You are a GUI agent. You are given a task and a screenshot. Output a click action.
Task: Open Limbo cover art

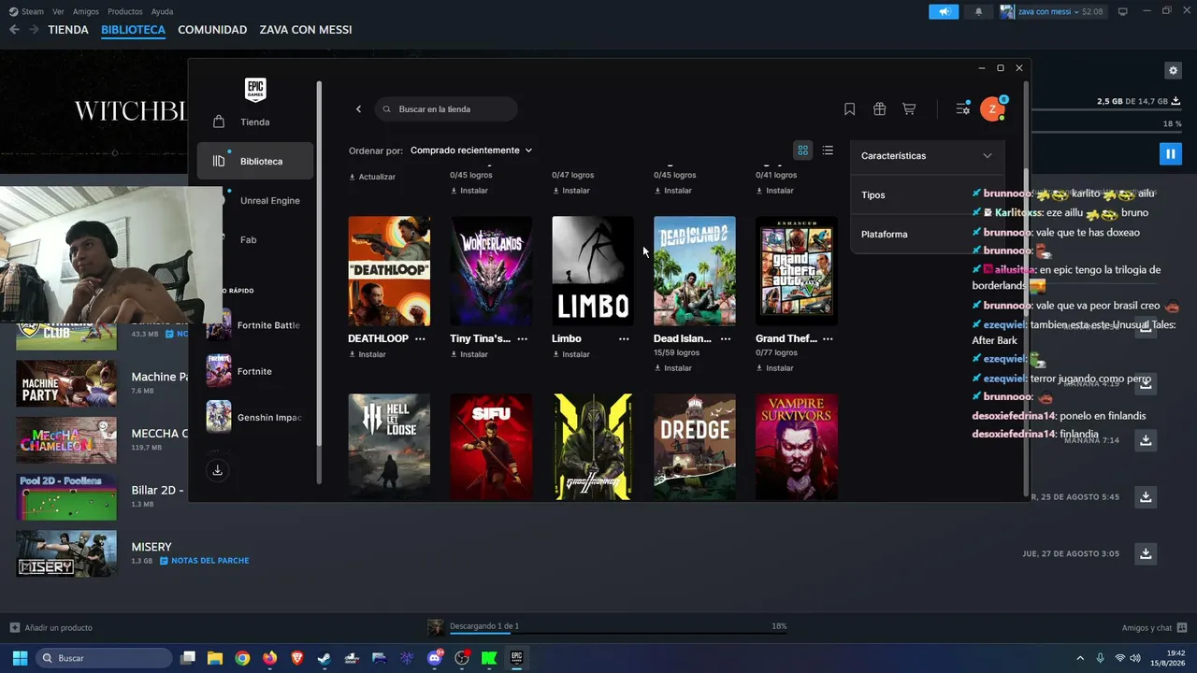[x=593, y=271]
